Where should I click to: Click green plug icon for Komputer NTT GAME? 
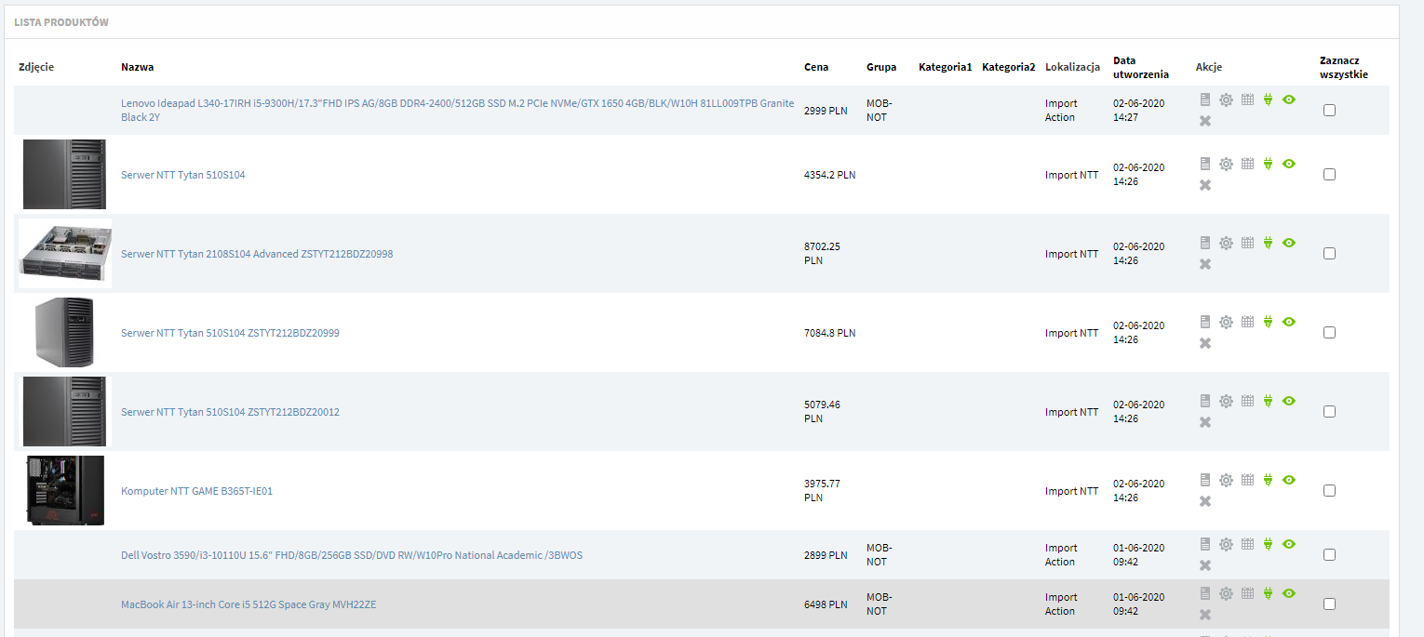point(1268,480)
